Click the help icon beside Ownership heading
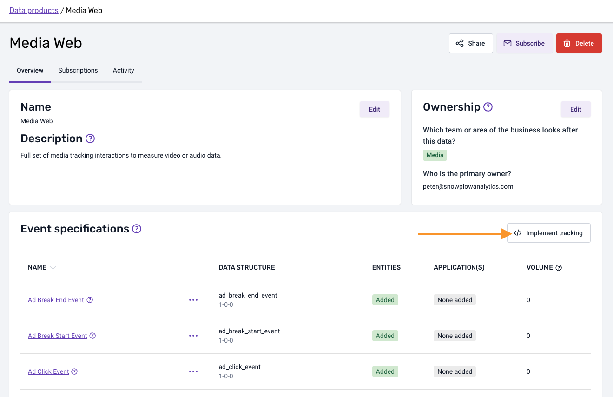Viewport: 613px width, 397px height. pos(488,107)
